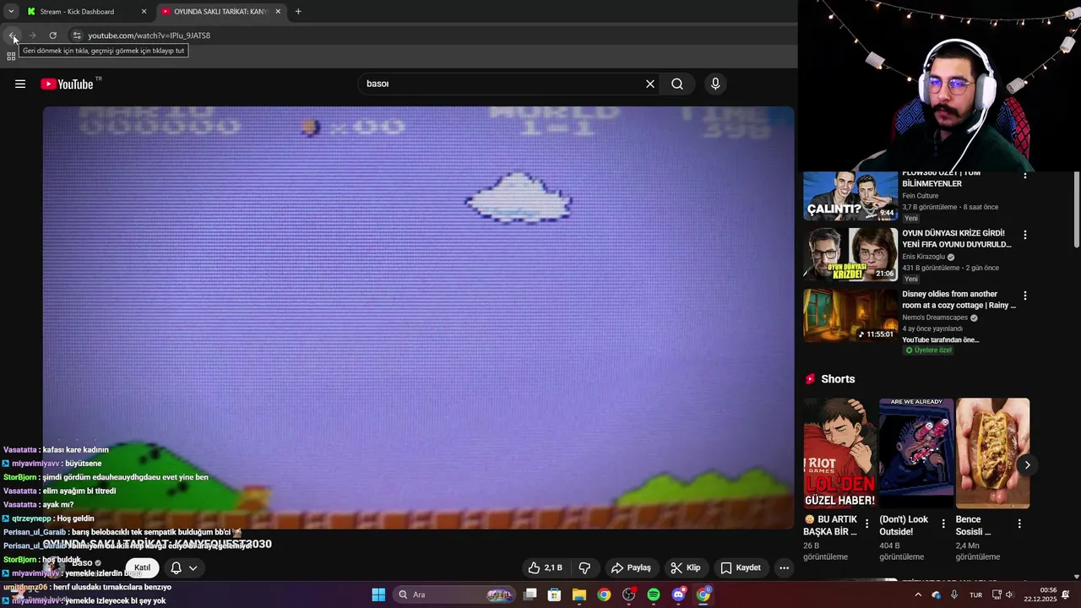This screenshot has height=608, width=1081.
Task: Open the apps grid in bookmarks bar
Action: [x=11, y=57]
